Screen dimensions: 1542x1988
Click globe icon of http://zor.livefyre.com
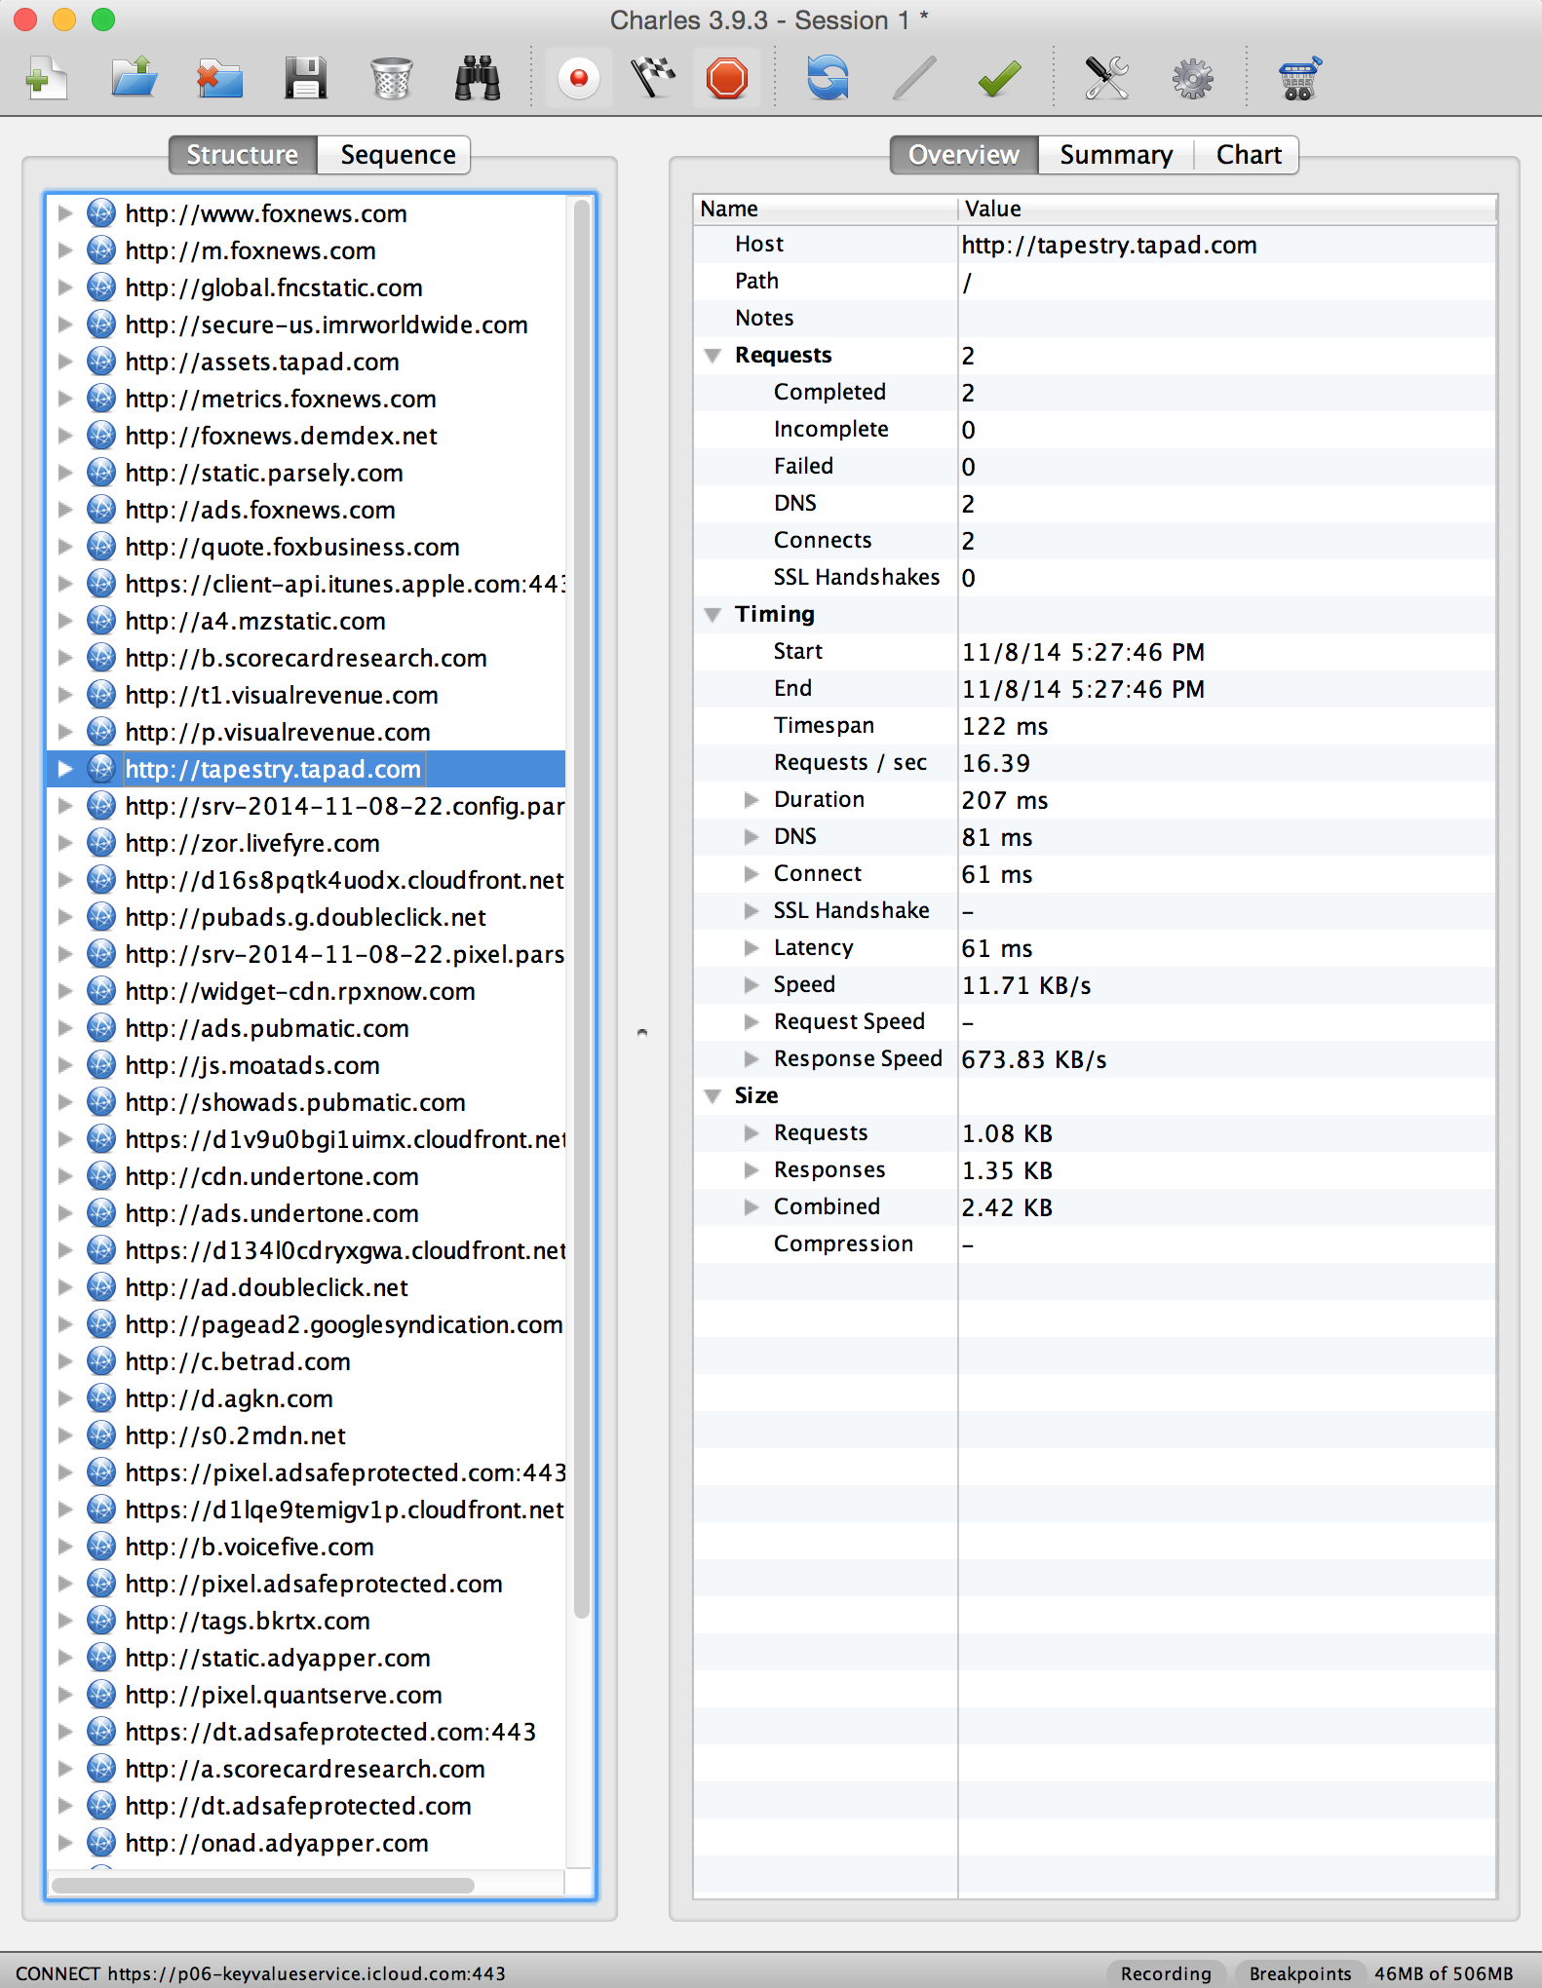tap(101, 843)
